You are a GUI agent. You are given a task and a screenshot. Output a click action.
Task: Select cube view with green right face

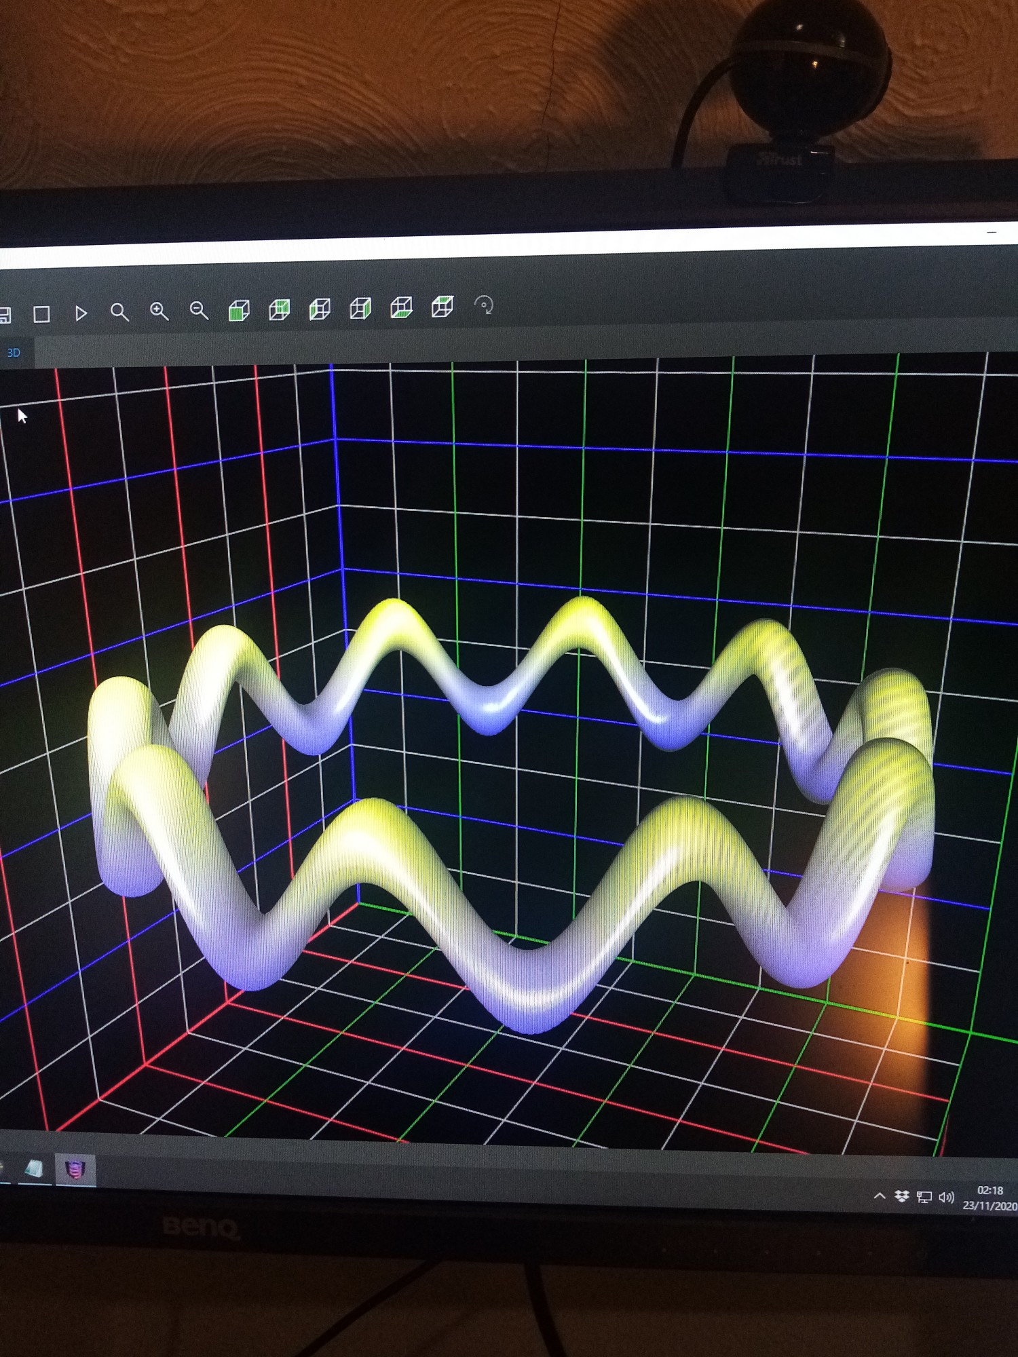tap(360, 309)
